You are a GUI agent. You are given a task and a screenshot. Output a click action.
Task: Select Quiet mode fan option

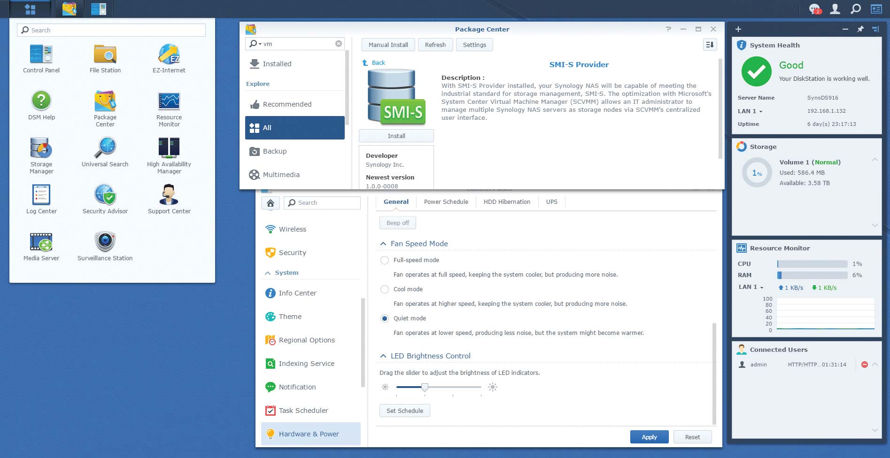click(385, 318)
